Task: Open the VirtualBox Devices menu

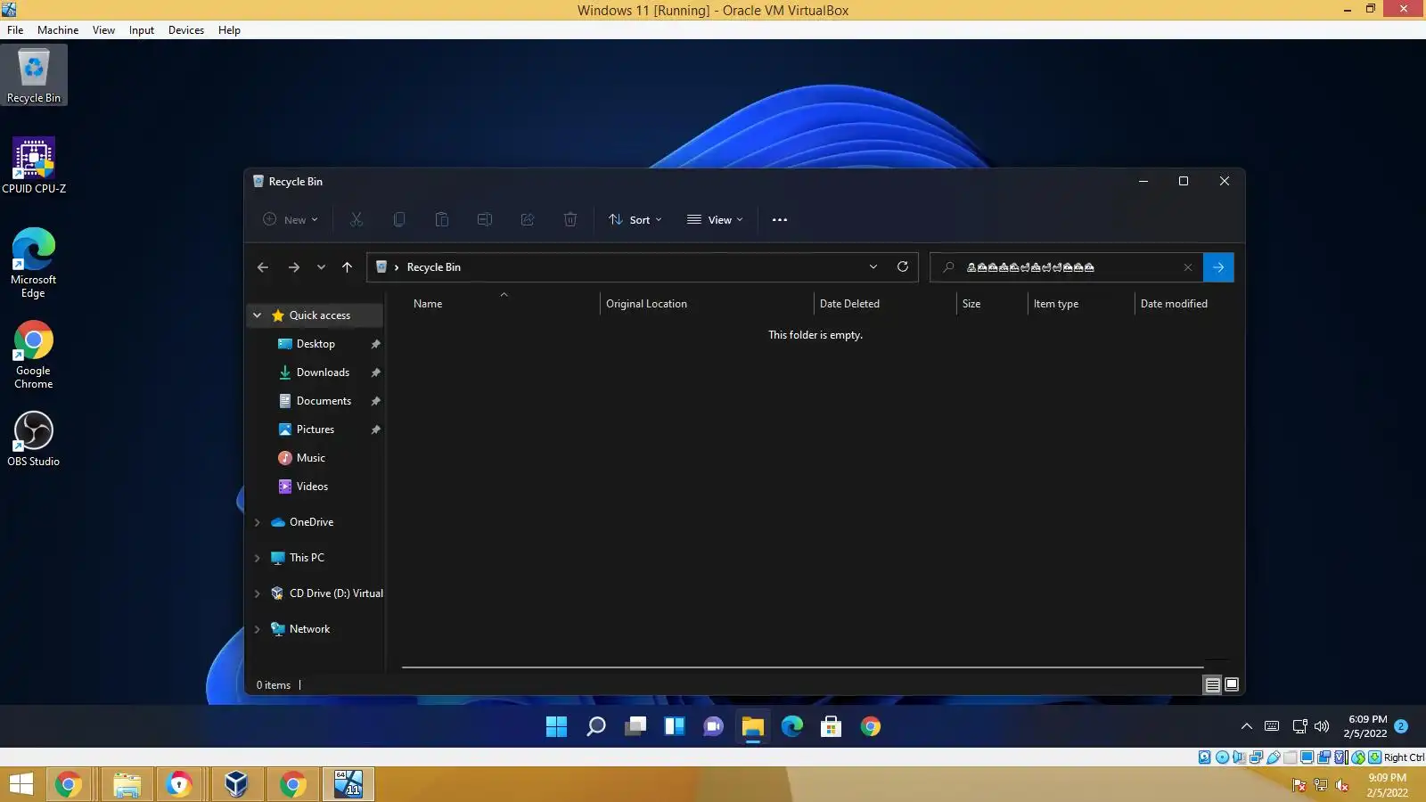Action: click(x=186, y=30)
